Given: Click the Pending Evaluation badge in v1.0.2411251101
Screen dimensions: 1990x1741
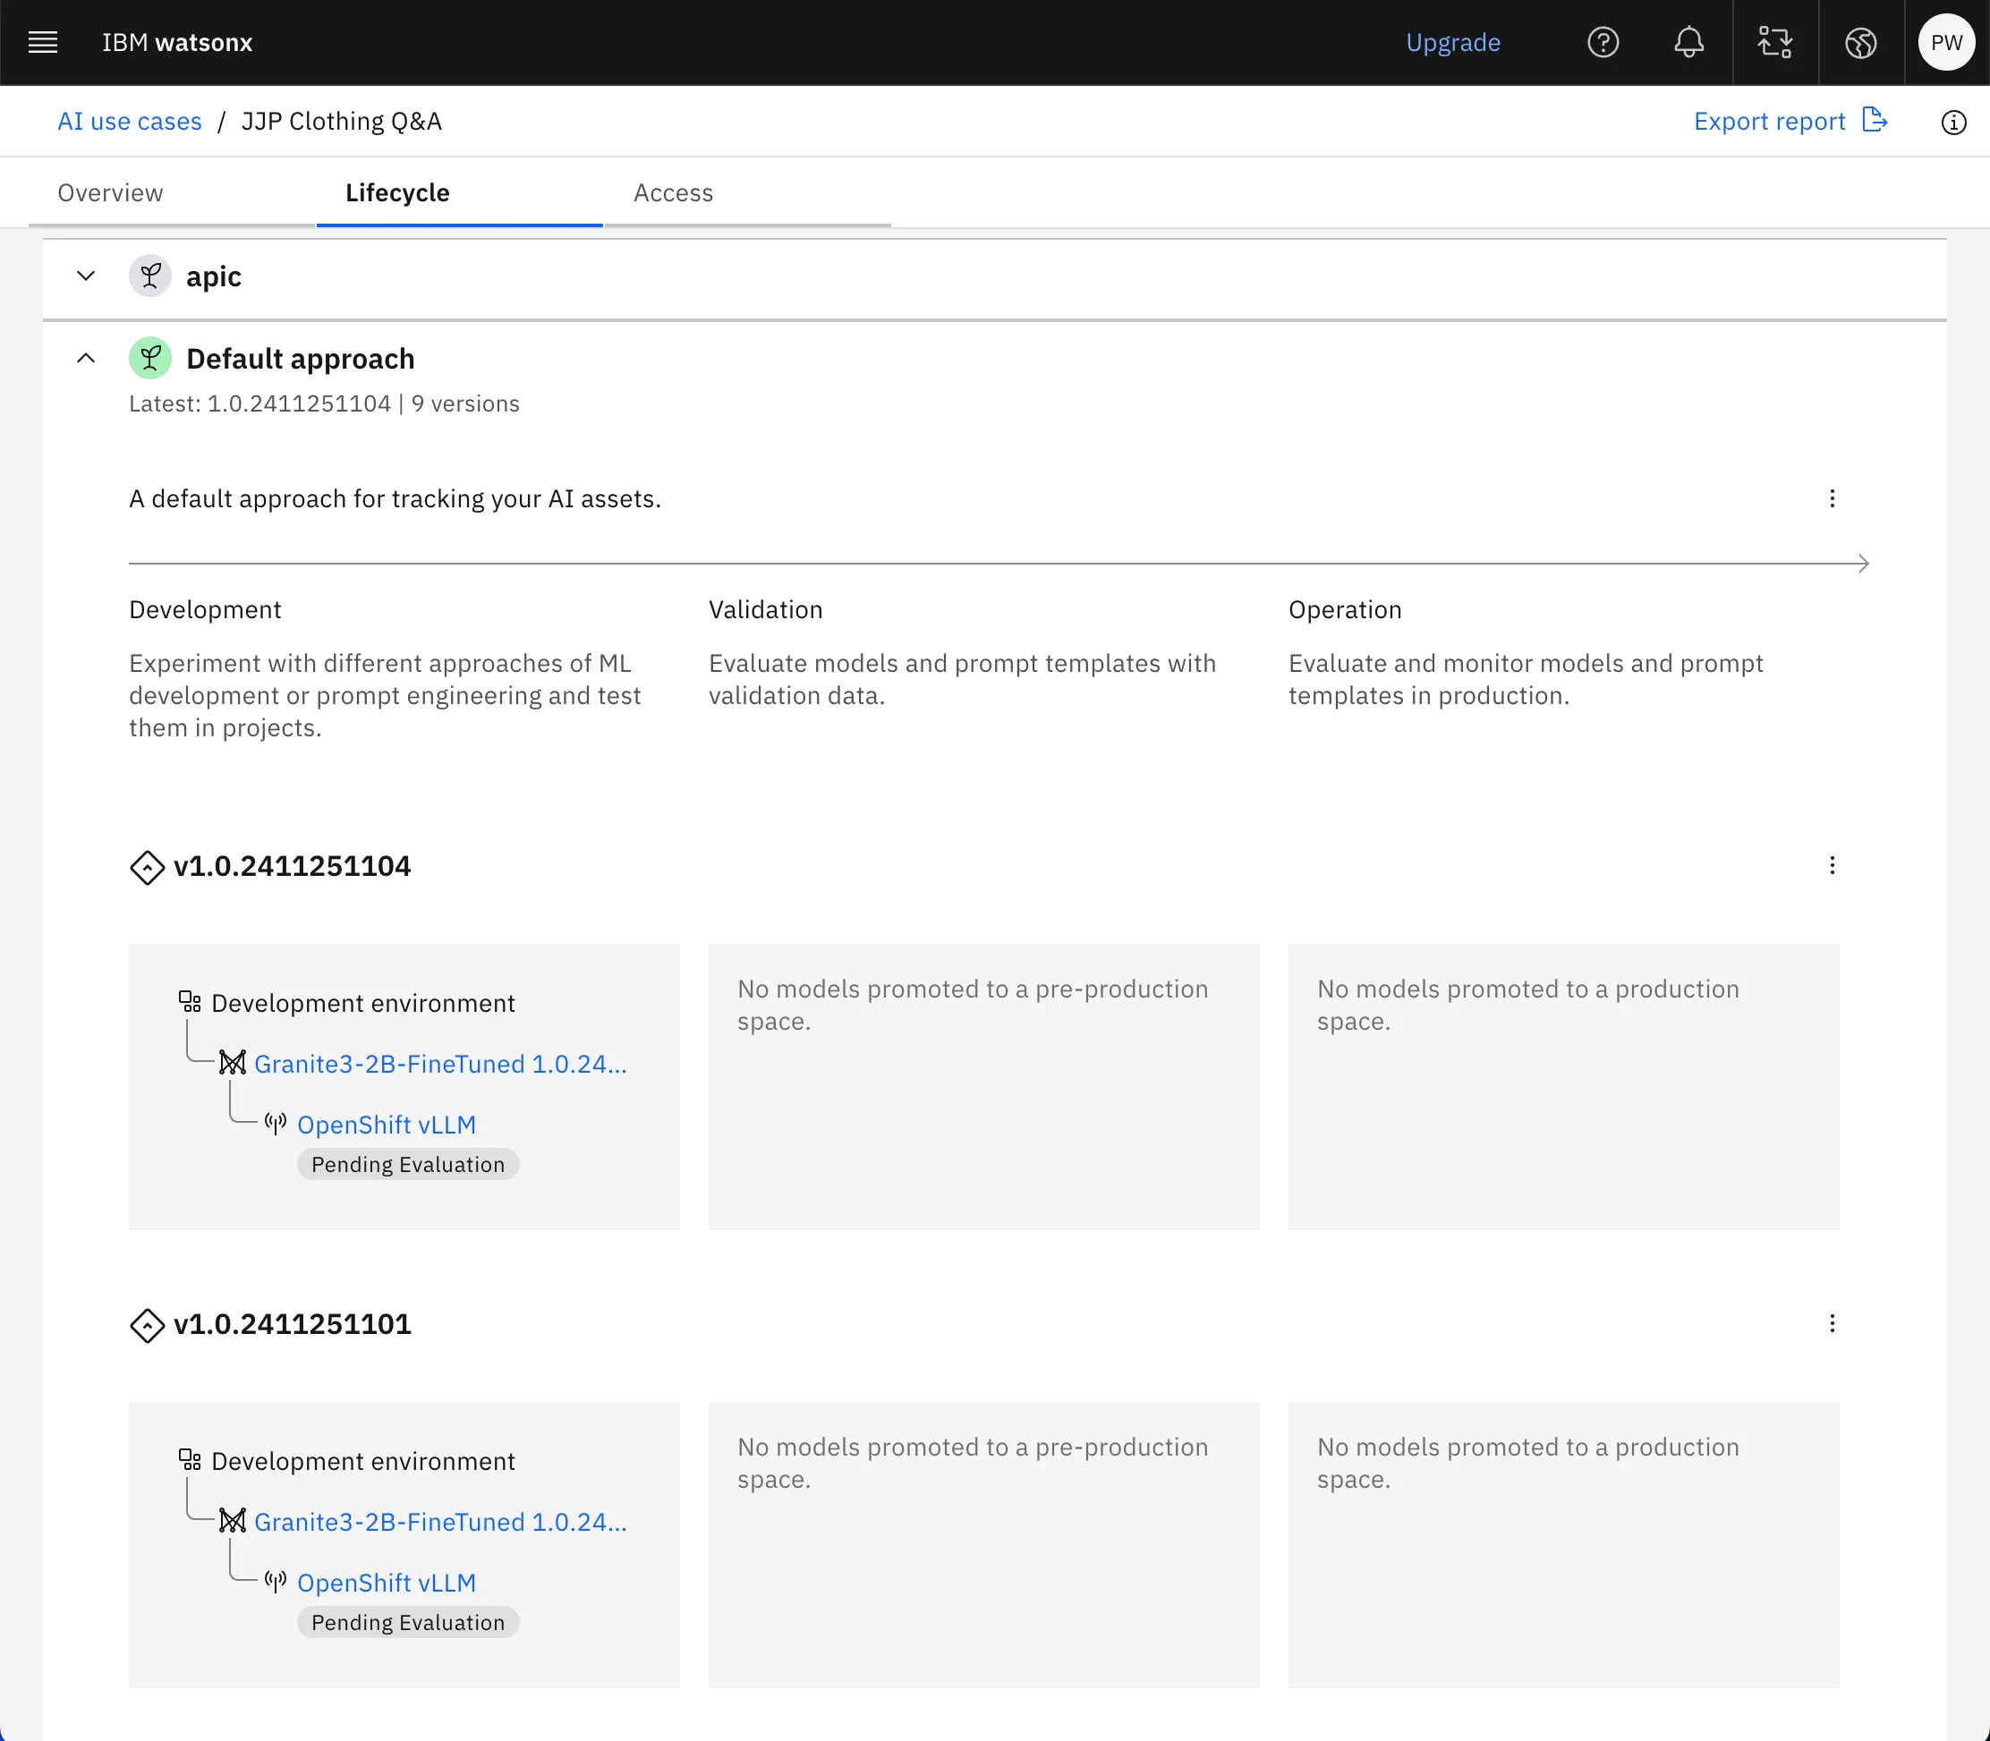Looking at the screenshot, I should point(406,1623).
